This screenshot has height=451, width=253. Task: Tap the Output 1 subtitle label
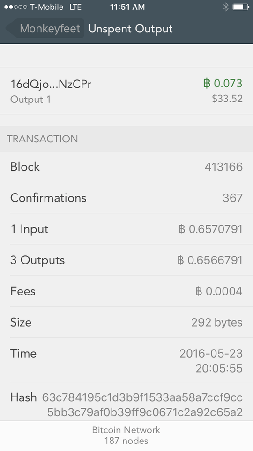pos(30,100)
